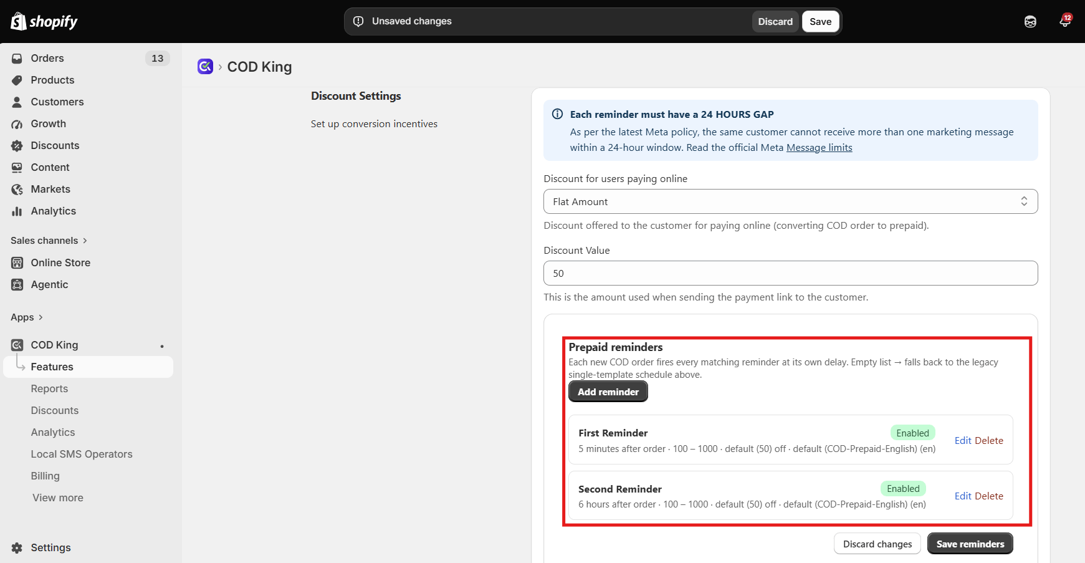Expand the Apps section

(x=27, y=317)
